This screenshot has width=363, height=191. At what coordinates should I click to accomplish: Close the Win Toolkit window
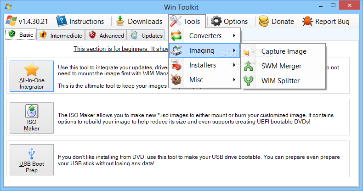point(350,6)
